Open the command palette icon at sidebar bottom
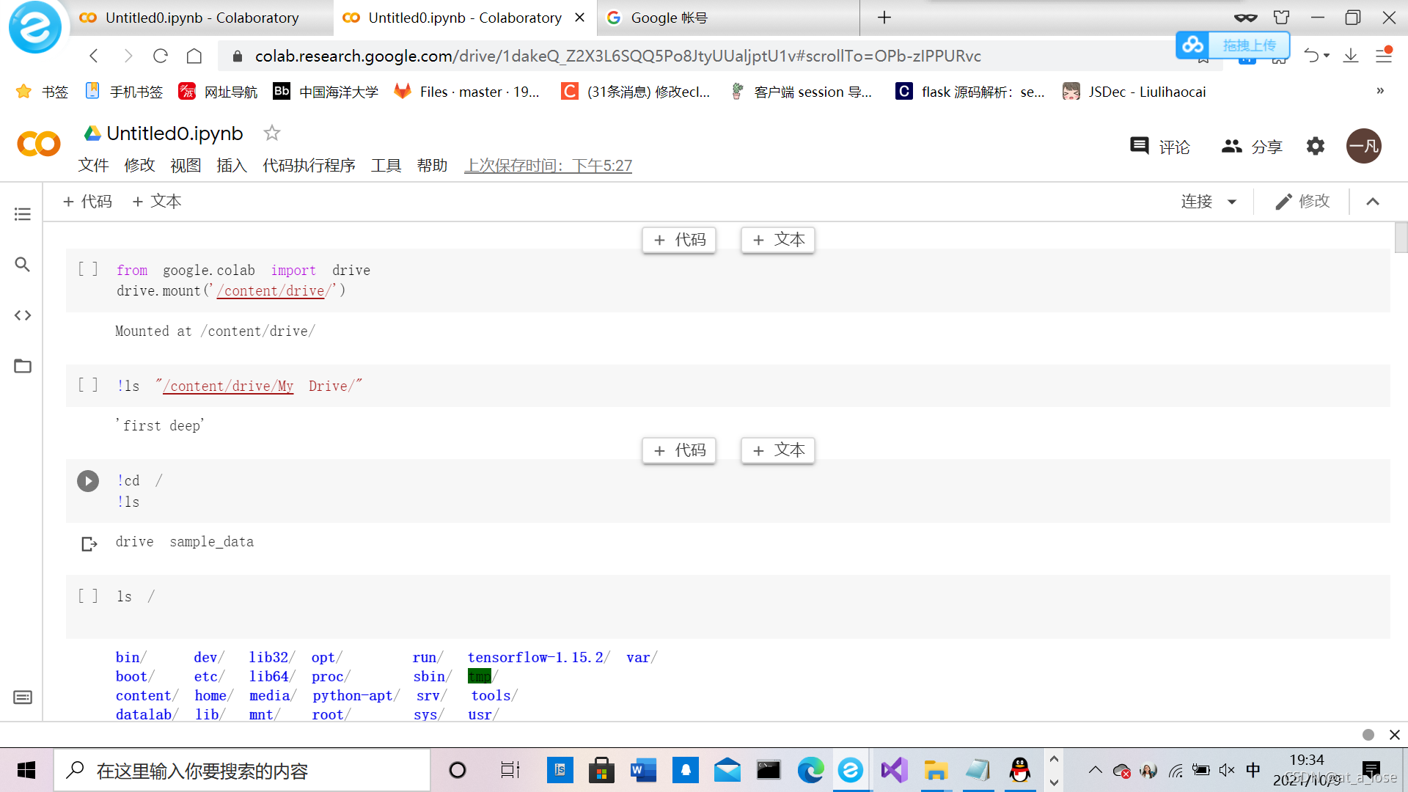 pyautogui.click(x=23, y=697)
